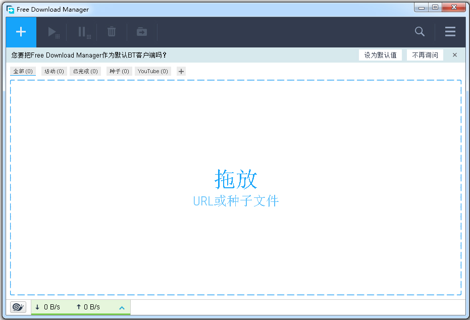Open the YouTube (0) downloads tab
The image size is (470, 320).
pyautogui.click(x=152, y=71)
